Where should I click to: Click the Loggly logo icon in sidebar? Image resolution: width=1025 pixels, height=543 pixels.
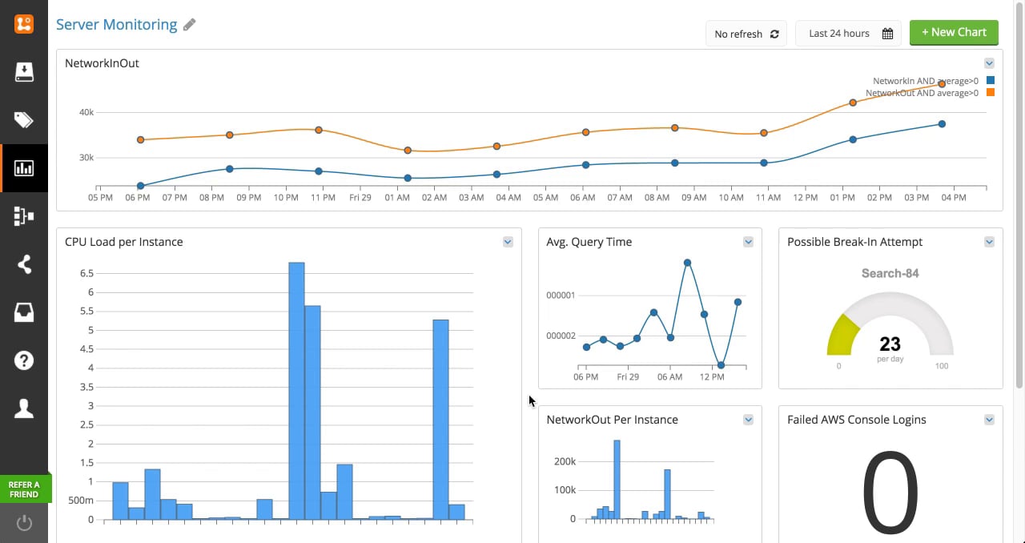pos(24,23)
